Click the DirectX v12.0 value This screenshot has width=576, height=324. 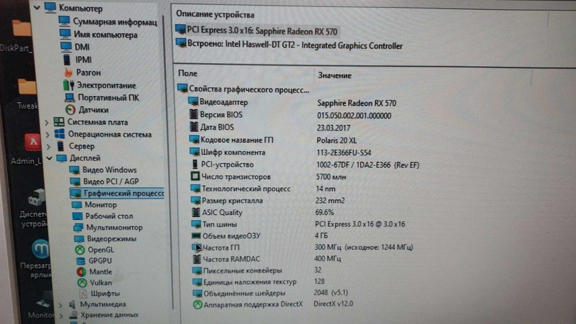point(333,304)
